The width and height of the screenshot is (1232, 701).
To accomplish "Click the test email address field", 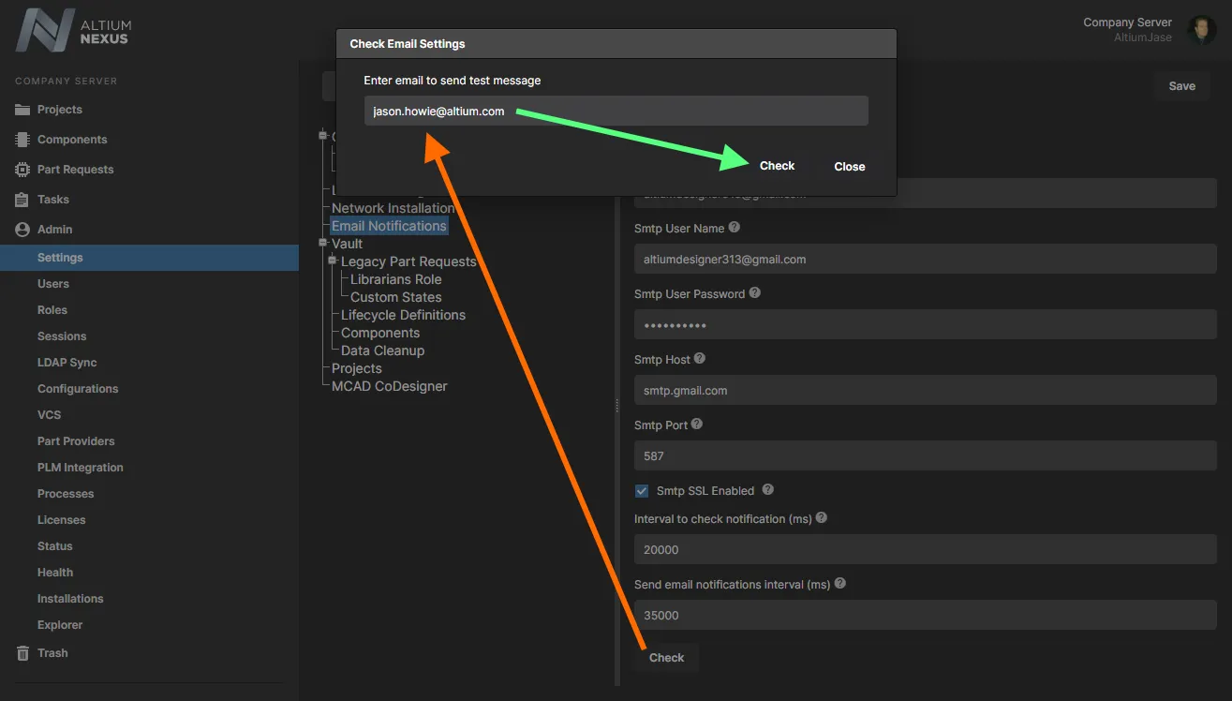I will 616,112.
